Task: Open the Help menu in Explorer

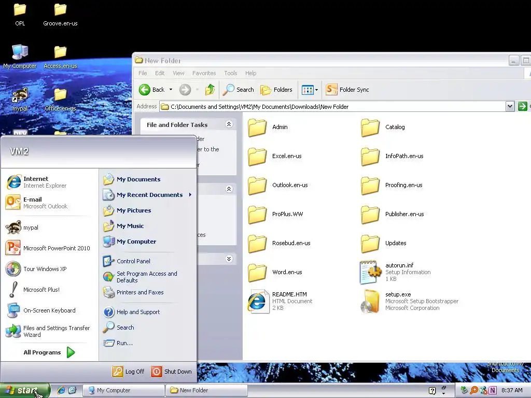Action: coord(250,73)
